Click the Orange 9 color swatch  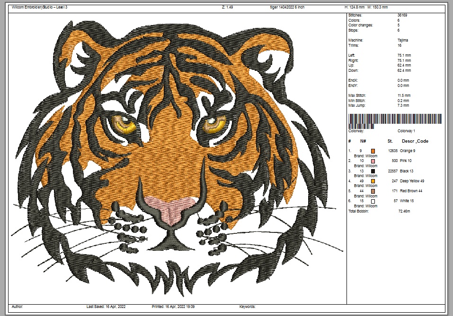click(373, 151)
